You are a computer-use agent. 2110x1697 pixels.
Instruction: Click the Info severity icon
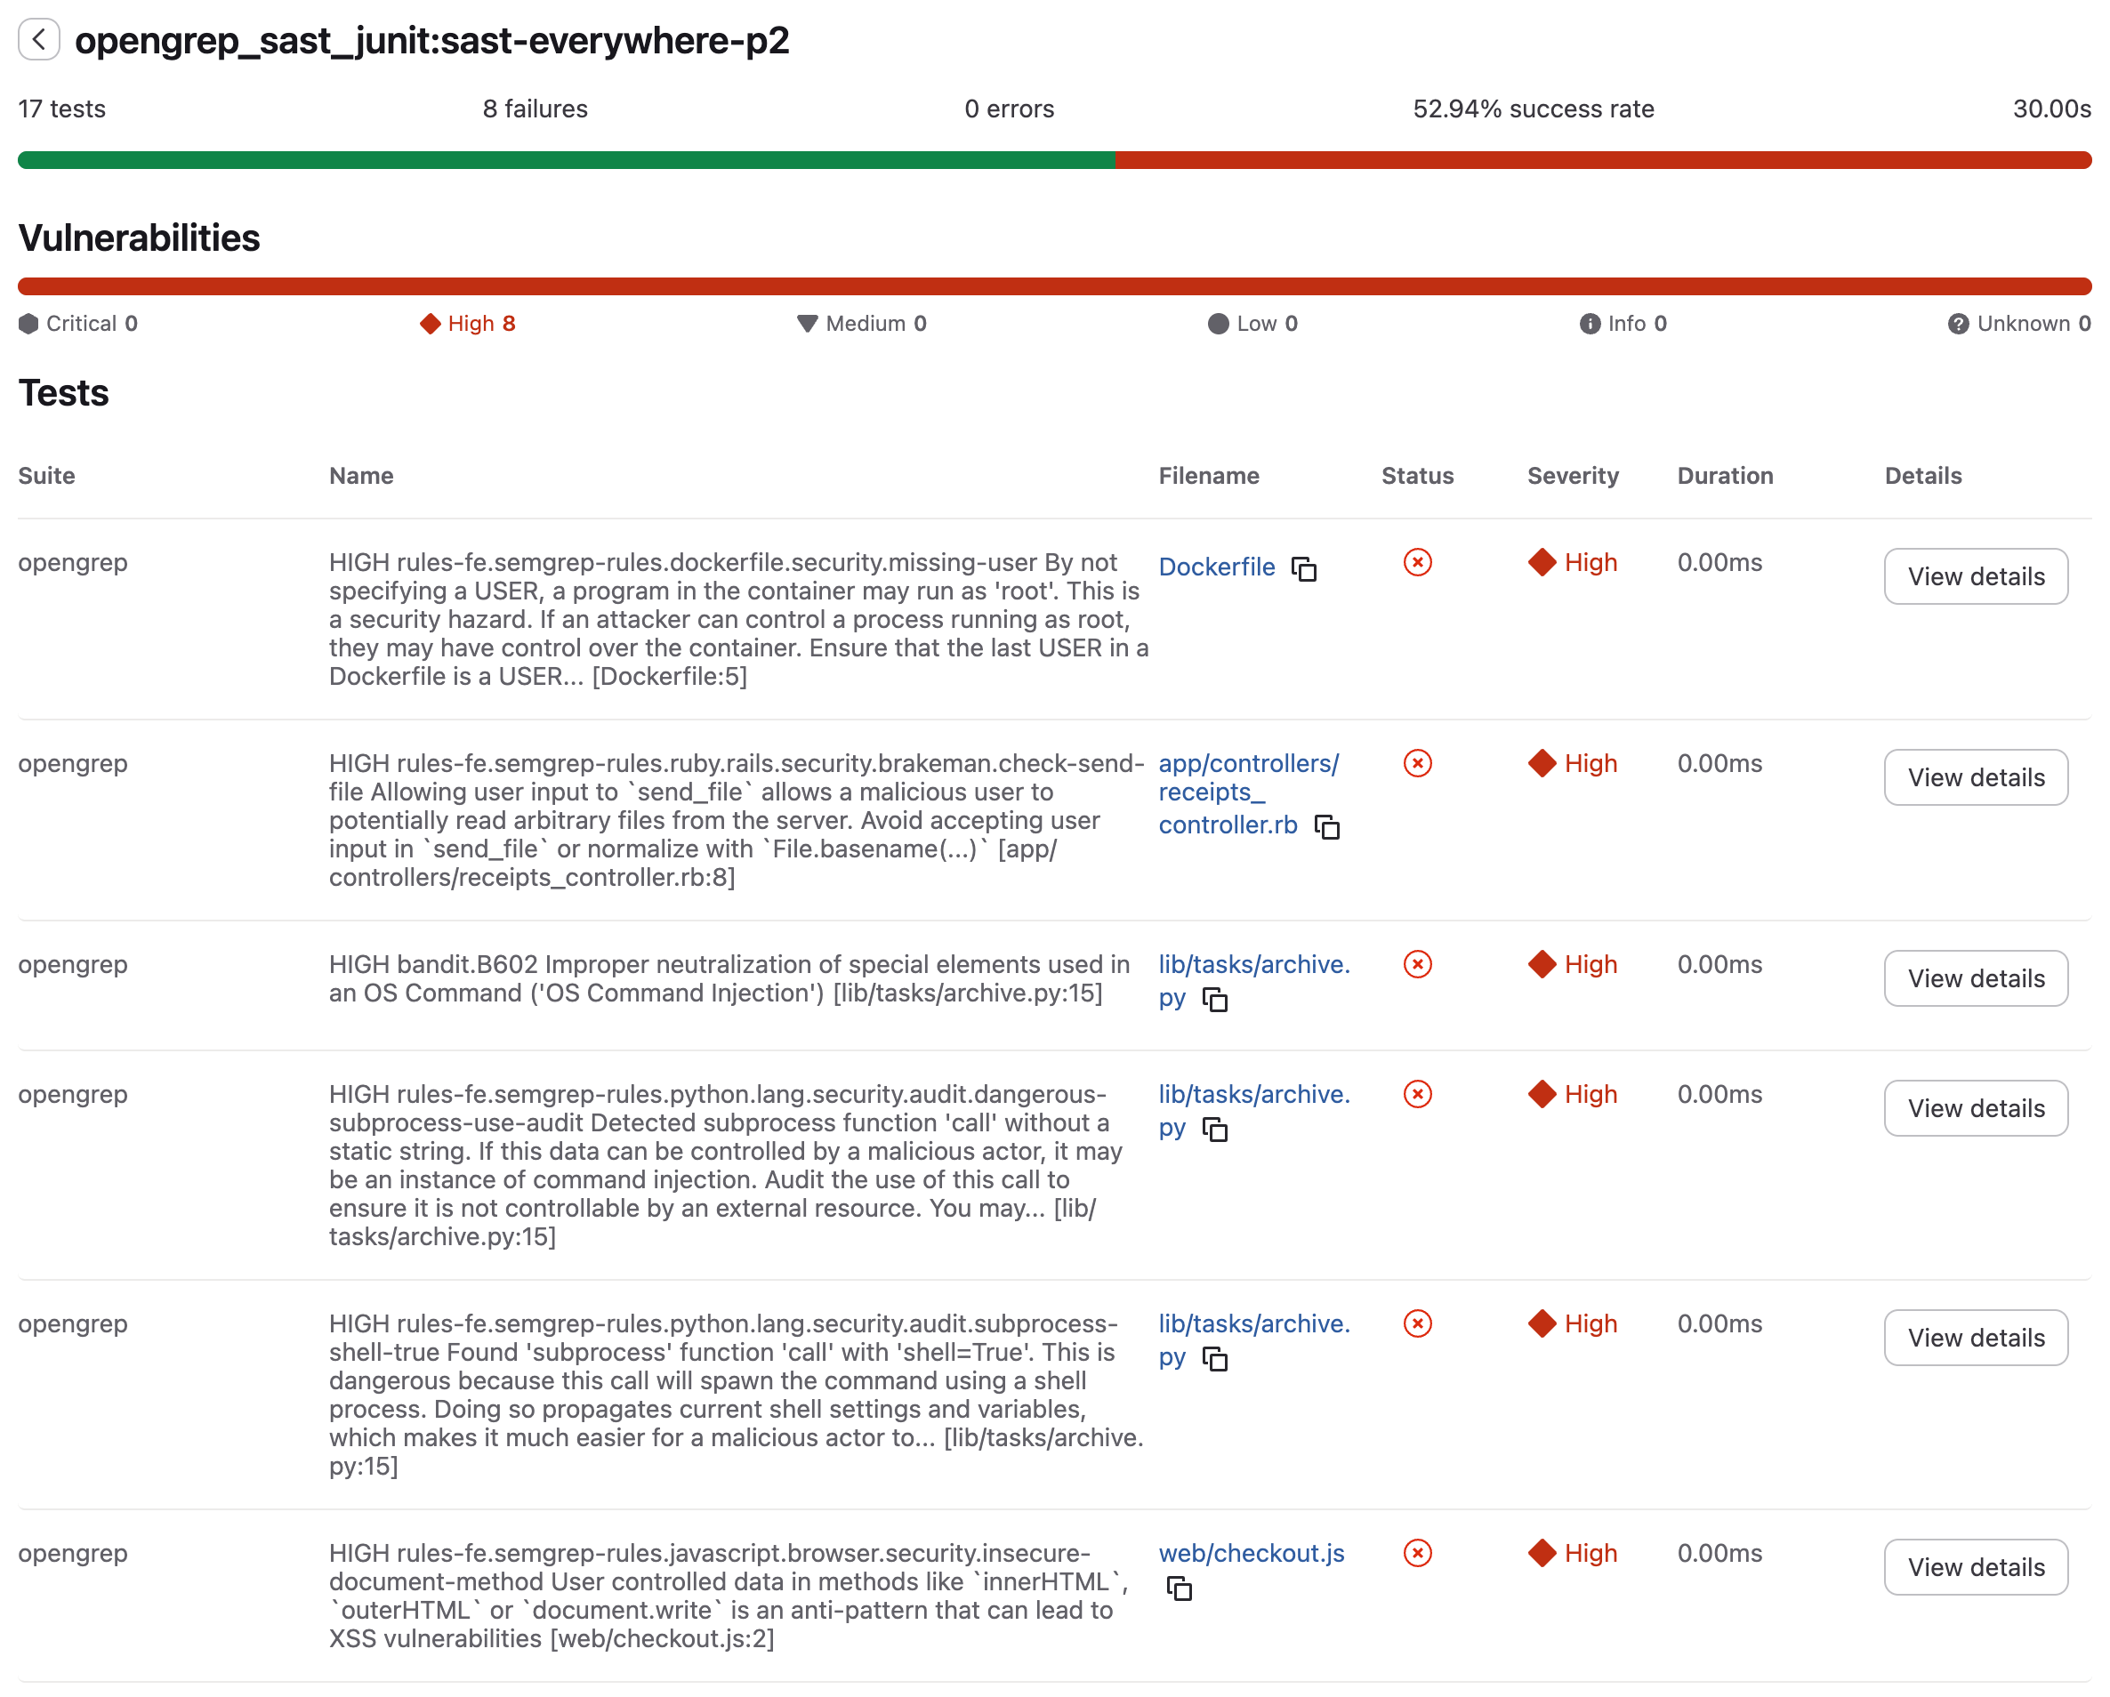1590,324
